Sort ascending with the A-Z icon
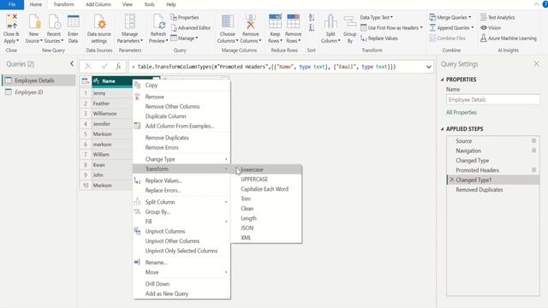Image resolution: width=548 pixels, height=308 pixels. pyautogui.click(x=312, y=17)
